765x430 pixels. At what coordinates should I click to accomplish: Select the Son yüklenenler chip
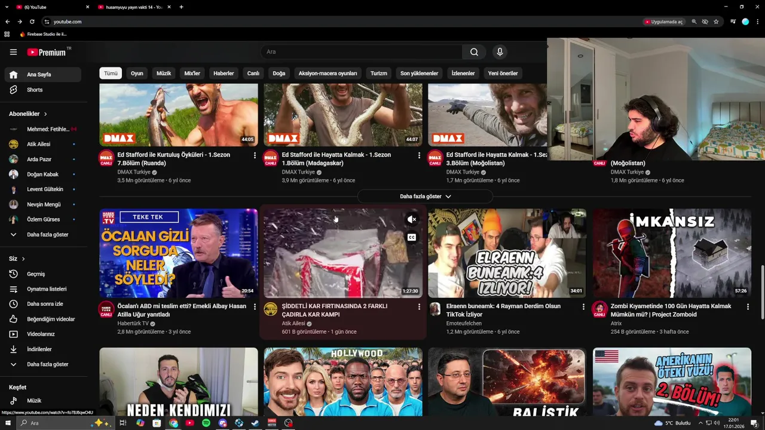[x=419, y=73]
